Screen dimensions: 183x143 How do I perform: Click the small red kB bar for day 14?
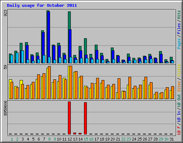coord(80,134)
